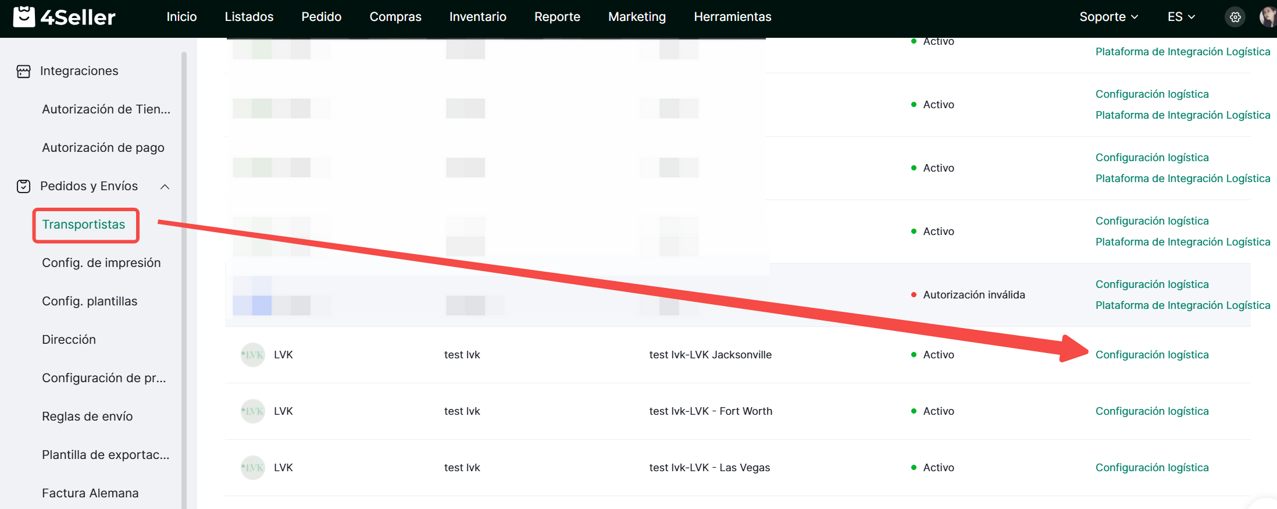Open the settings gear icon
The width and height of the screenshot is (1277, 509).
pos(1235,17)
